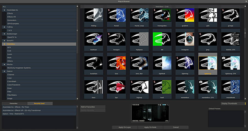
Task: Click the clip preview thumbnail
Action: (150, 113)
